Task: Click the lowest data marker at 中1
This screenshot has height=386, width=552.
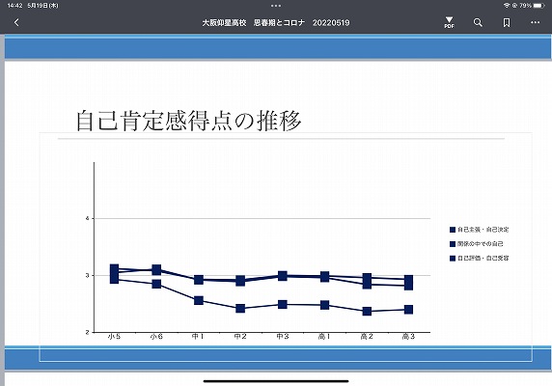Action: [199, 300]
